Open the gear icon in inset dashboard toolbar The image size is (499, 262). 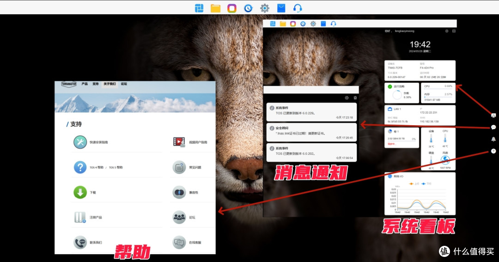[313, 24]
